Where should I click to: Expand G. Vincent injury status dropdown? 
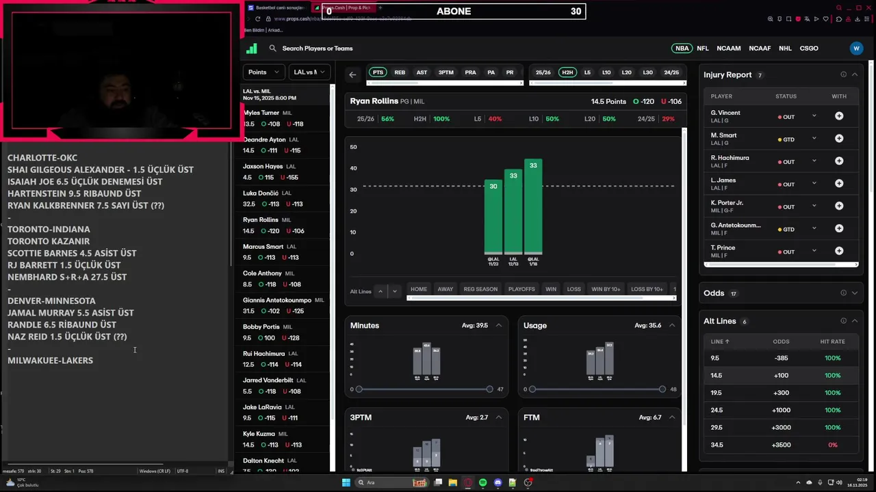pos(814,116)
